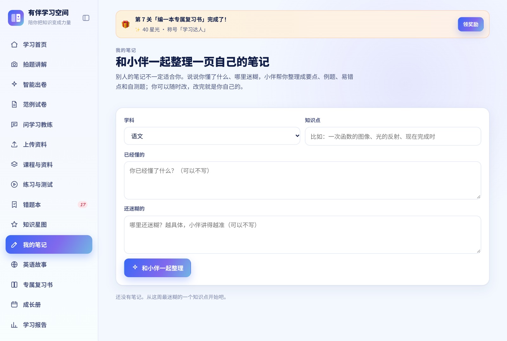Open 学习报告 in the sidebar

49,325
